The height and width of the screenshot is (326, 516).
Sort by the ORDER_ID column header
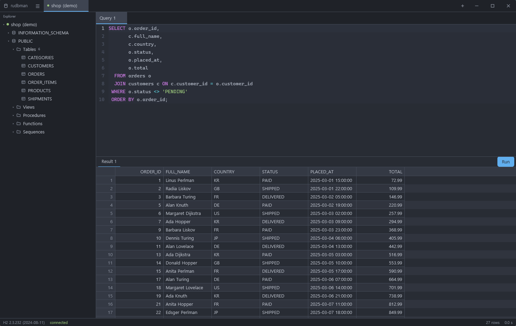pos(139,172)
